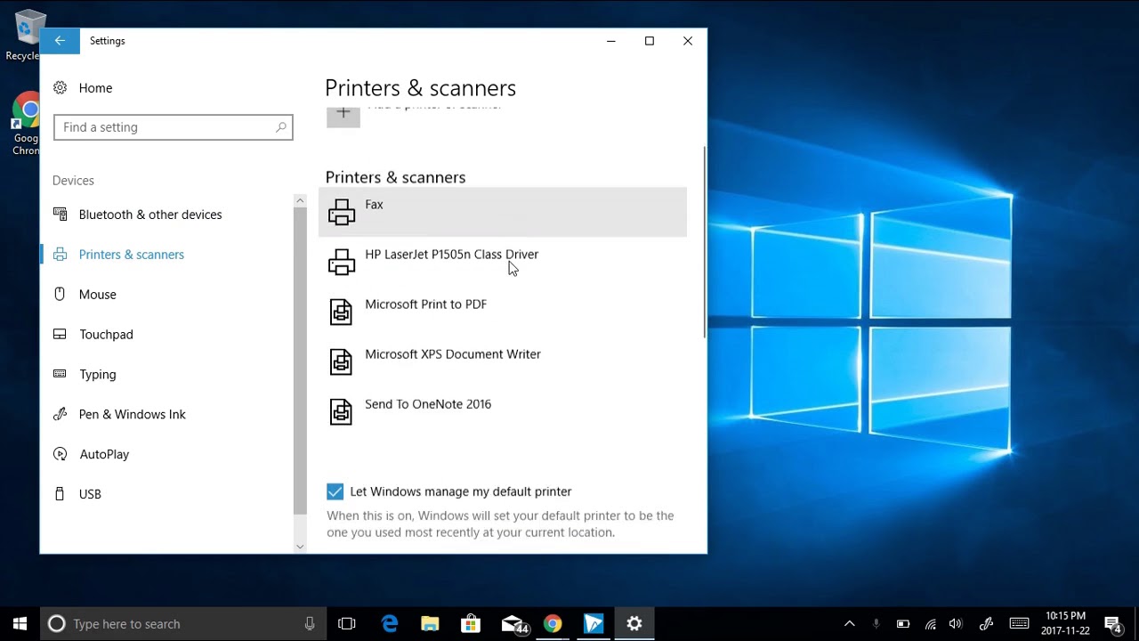Open the Mail app in taskbar

pos(513,624)
